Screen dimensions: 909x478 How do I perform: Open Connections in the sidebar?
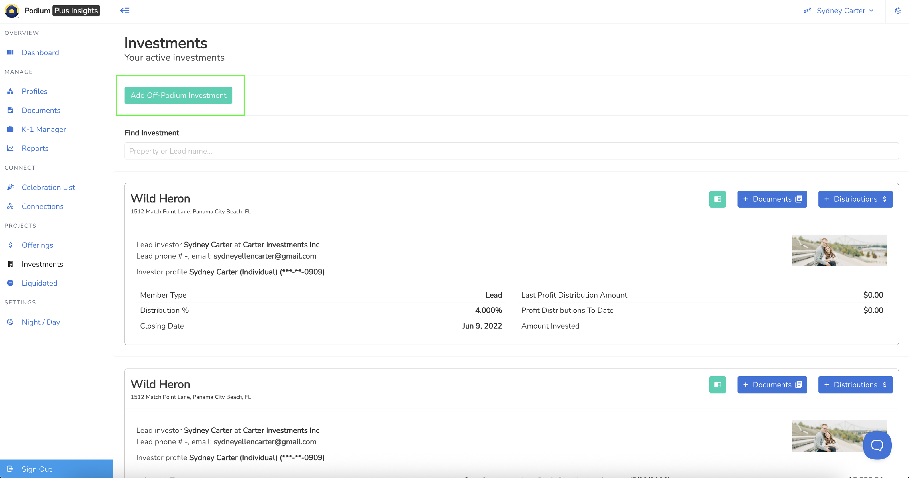[42, 206]
